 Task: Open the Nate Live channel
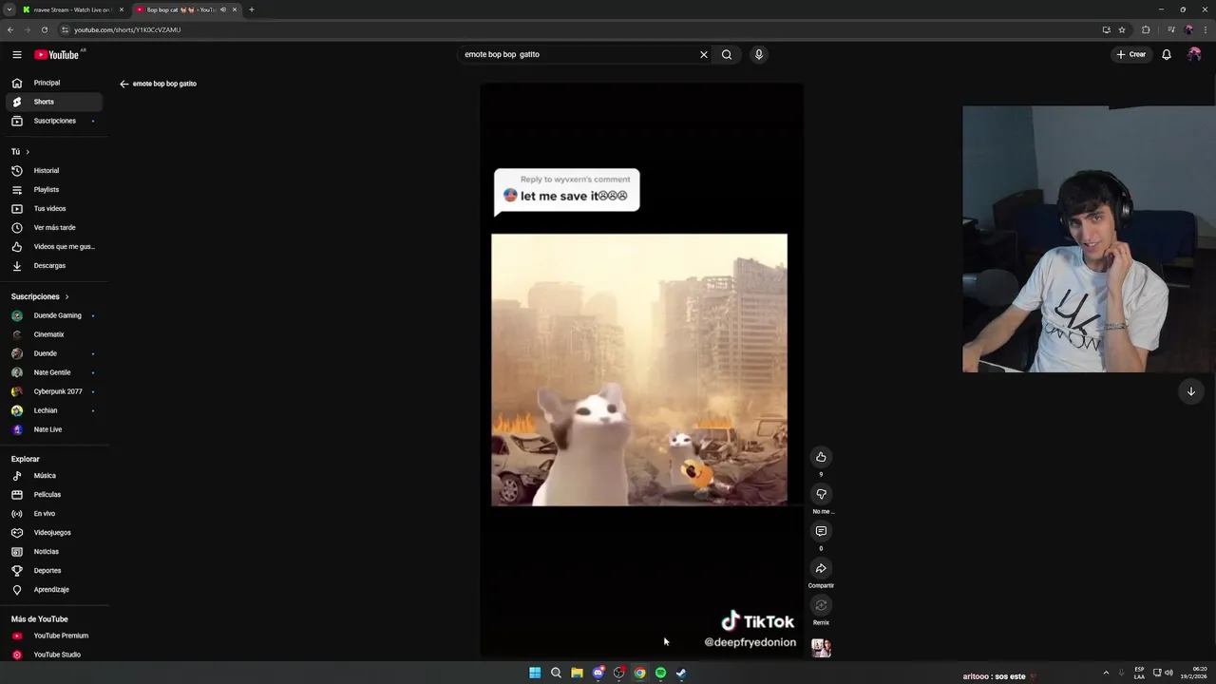[x=54, y=429]
